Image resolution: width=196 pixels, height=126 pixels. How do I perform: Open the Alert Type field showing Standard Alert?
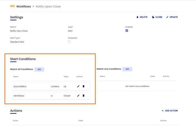pyautogui.click(x=17, y=42)
